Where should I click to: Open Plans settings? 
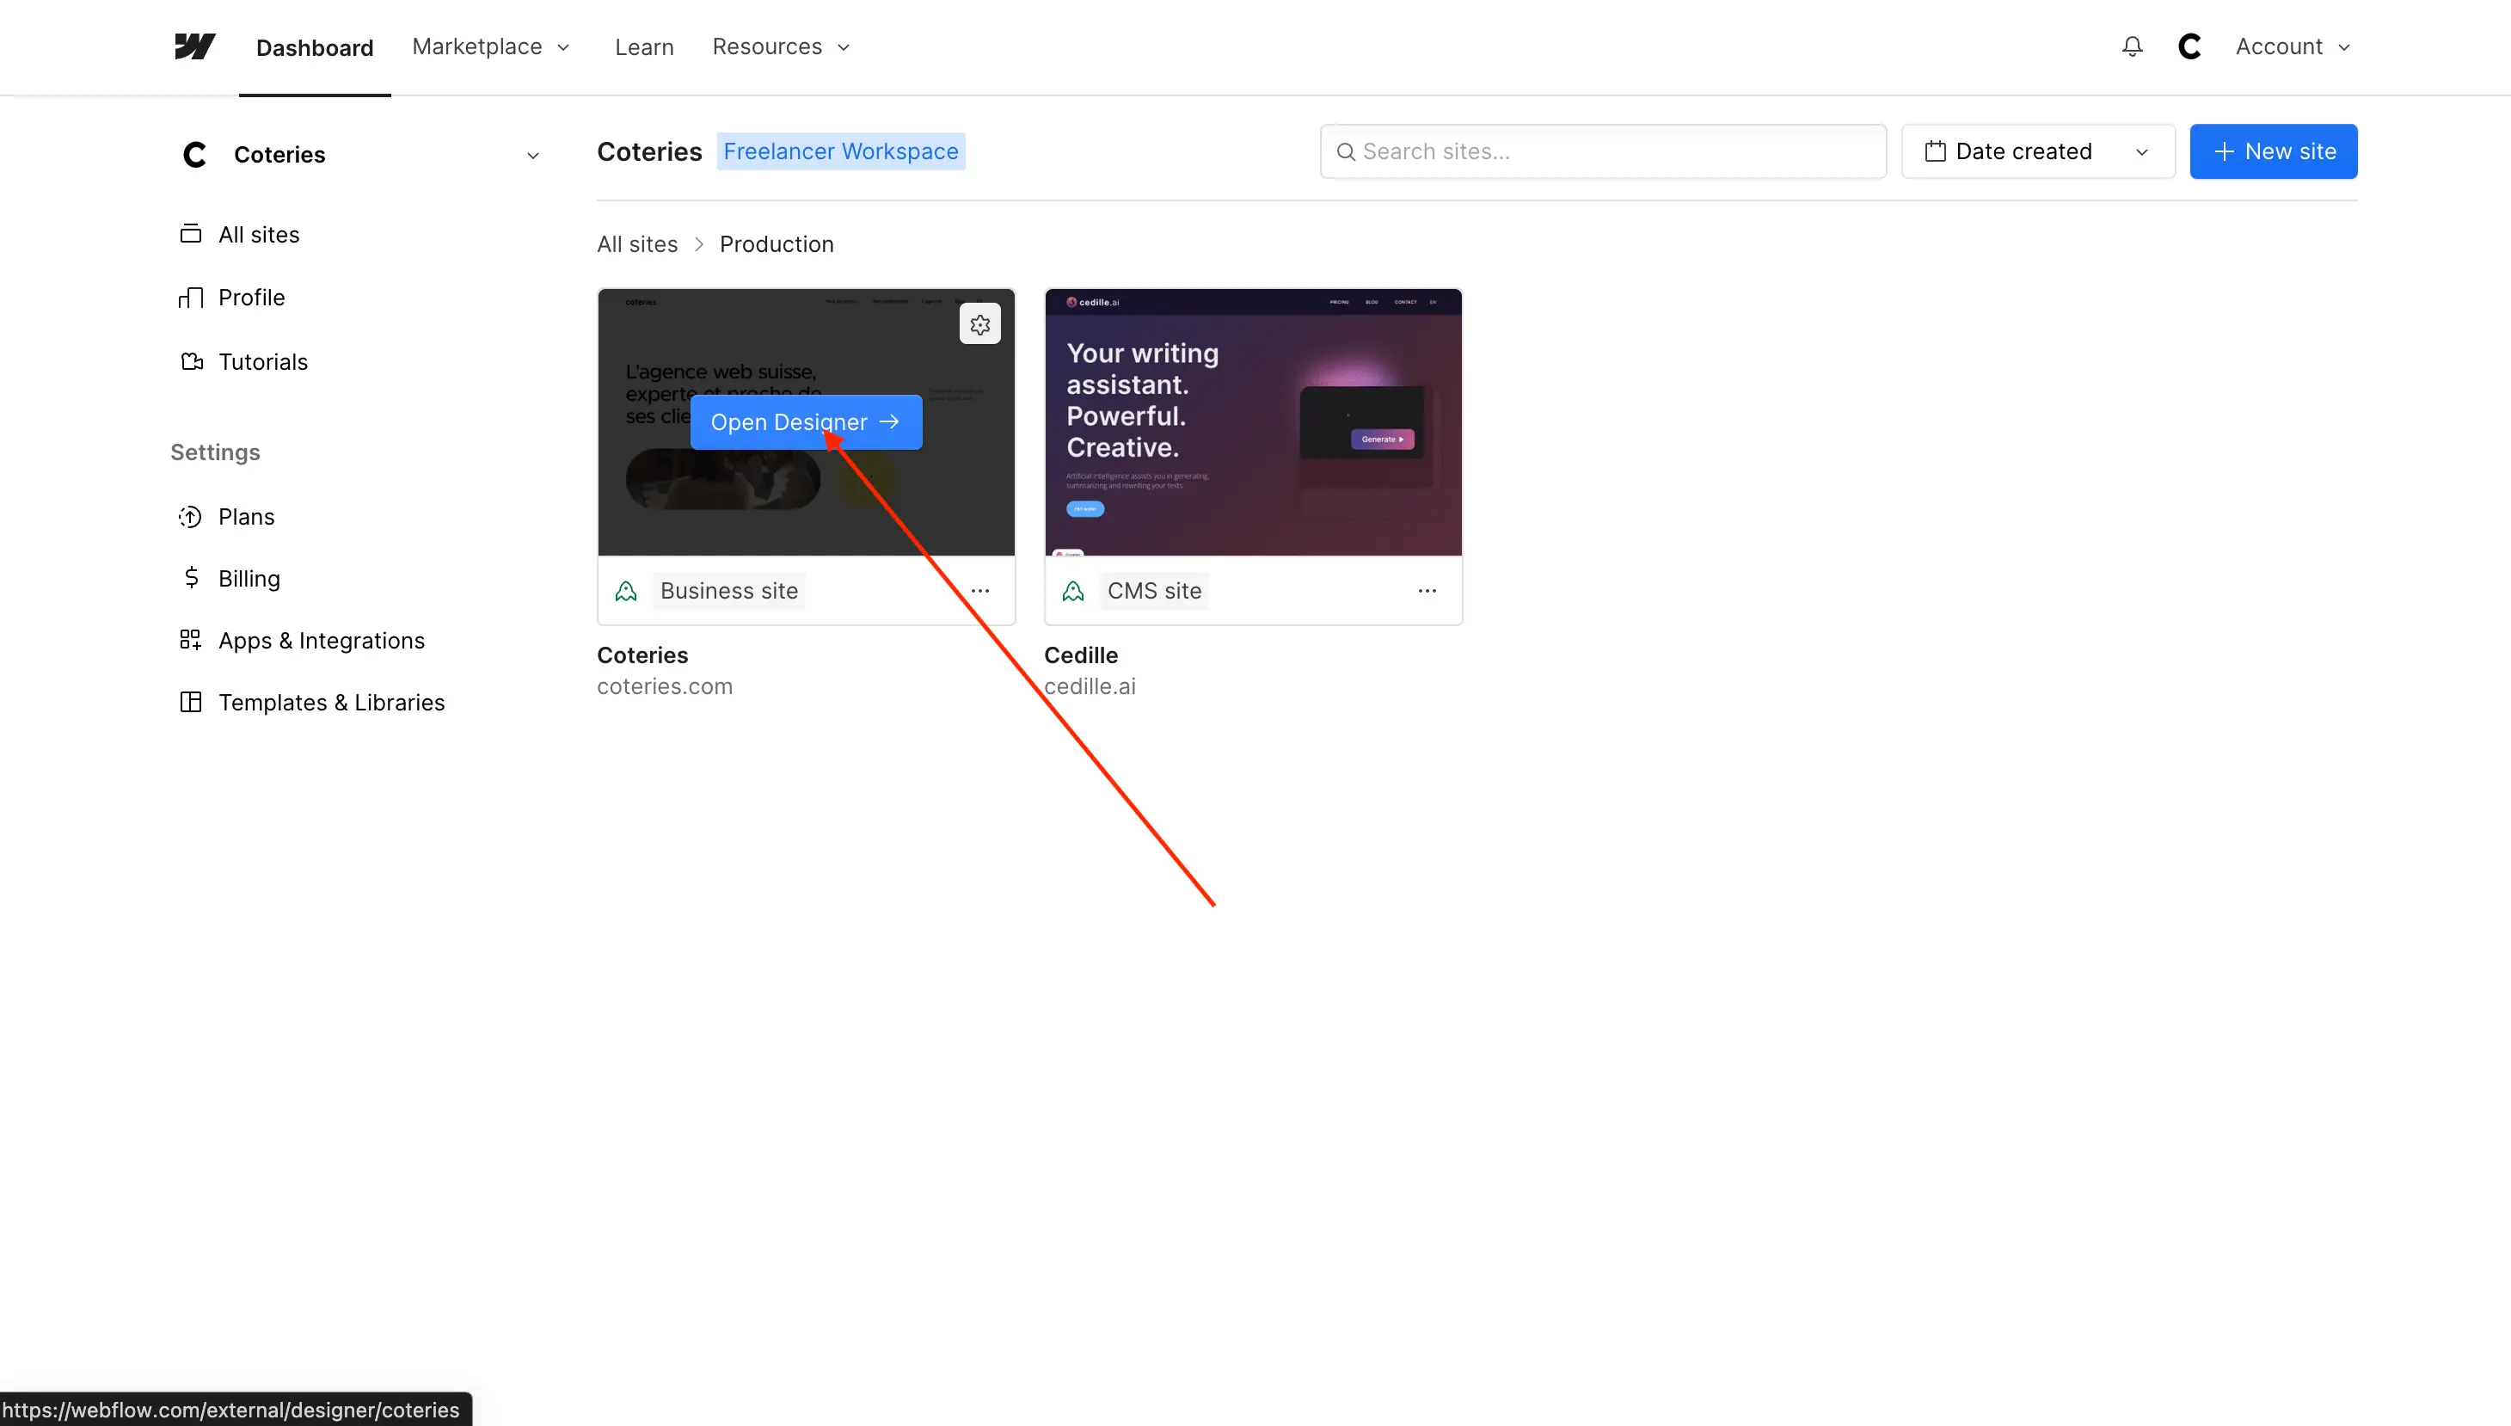(x=247, y=516)
